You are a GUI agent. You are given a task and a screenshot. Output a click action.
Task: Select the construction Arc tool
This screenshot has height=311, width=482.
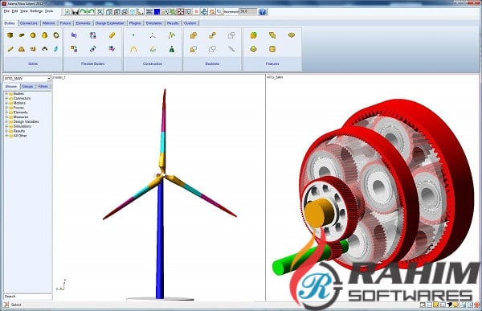pos(133,49)
